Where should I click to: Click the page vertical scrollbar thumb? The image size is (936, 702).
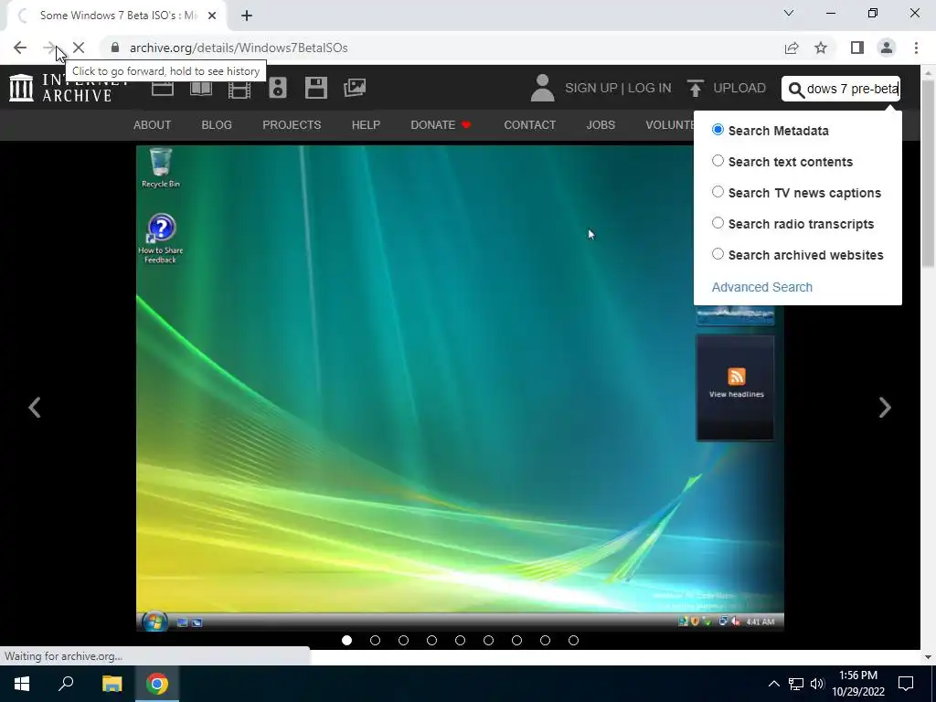click(x=929, y=173)
